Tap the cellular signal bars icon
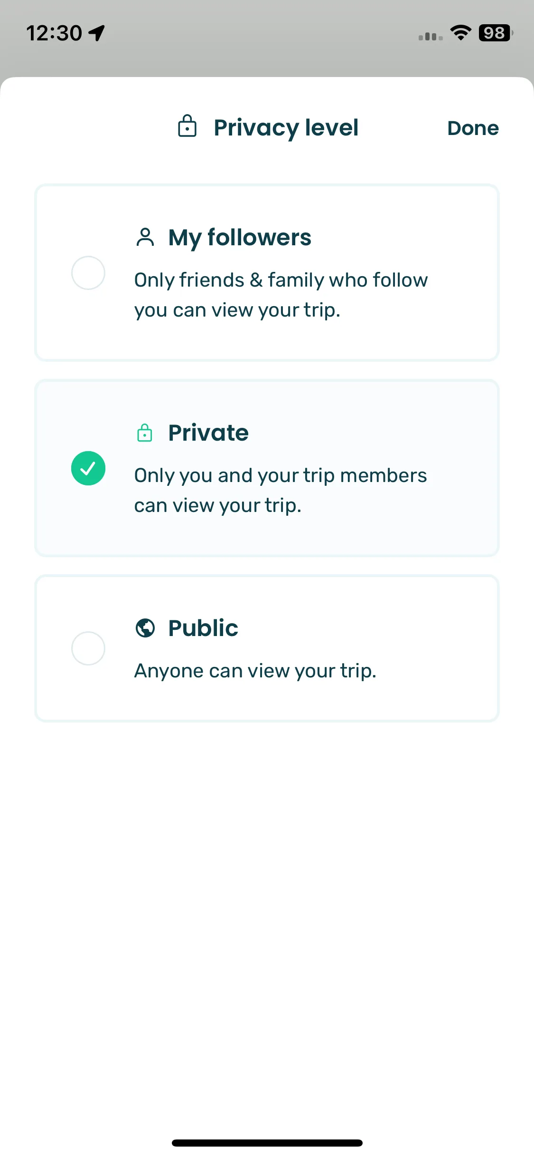The image size is (534, 1158). tap(431, 36)
